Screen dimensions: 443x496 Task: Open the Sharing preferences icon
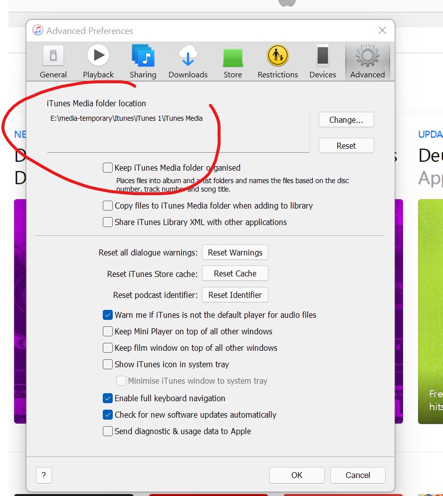point(143,56)
